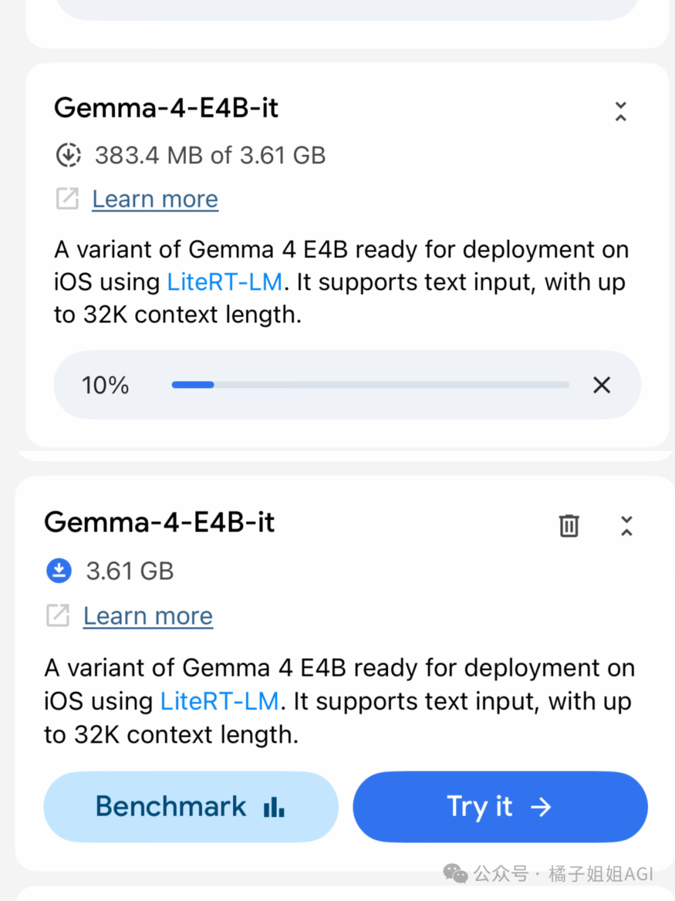Click bar chart icon on Benchmark button

coord(274,807)
